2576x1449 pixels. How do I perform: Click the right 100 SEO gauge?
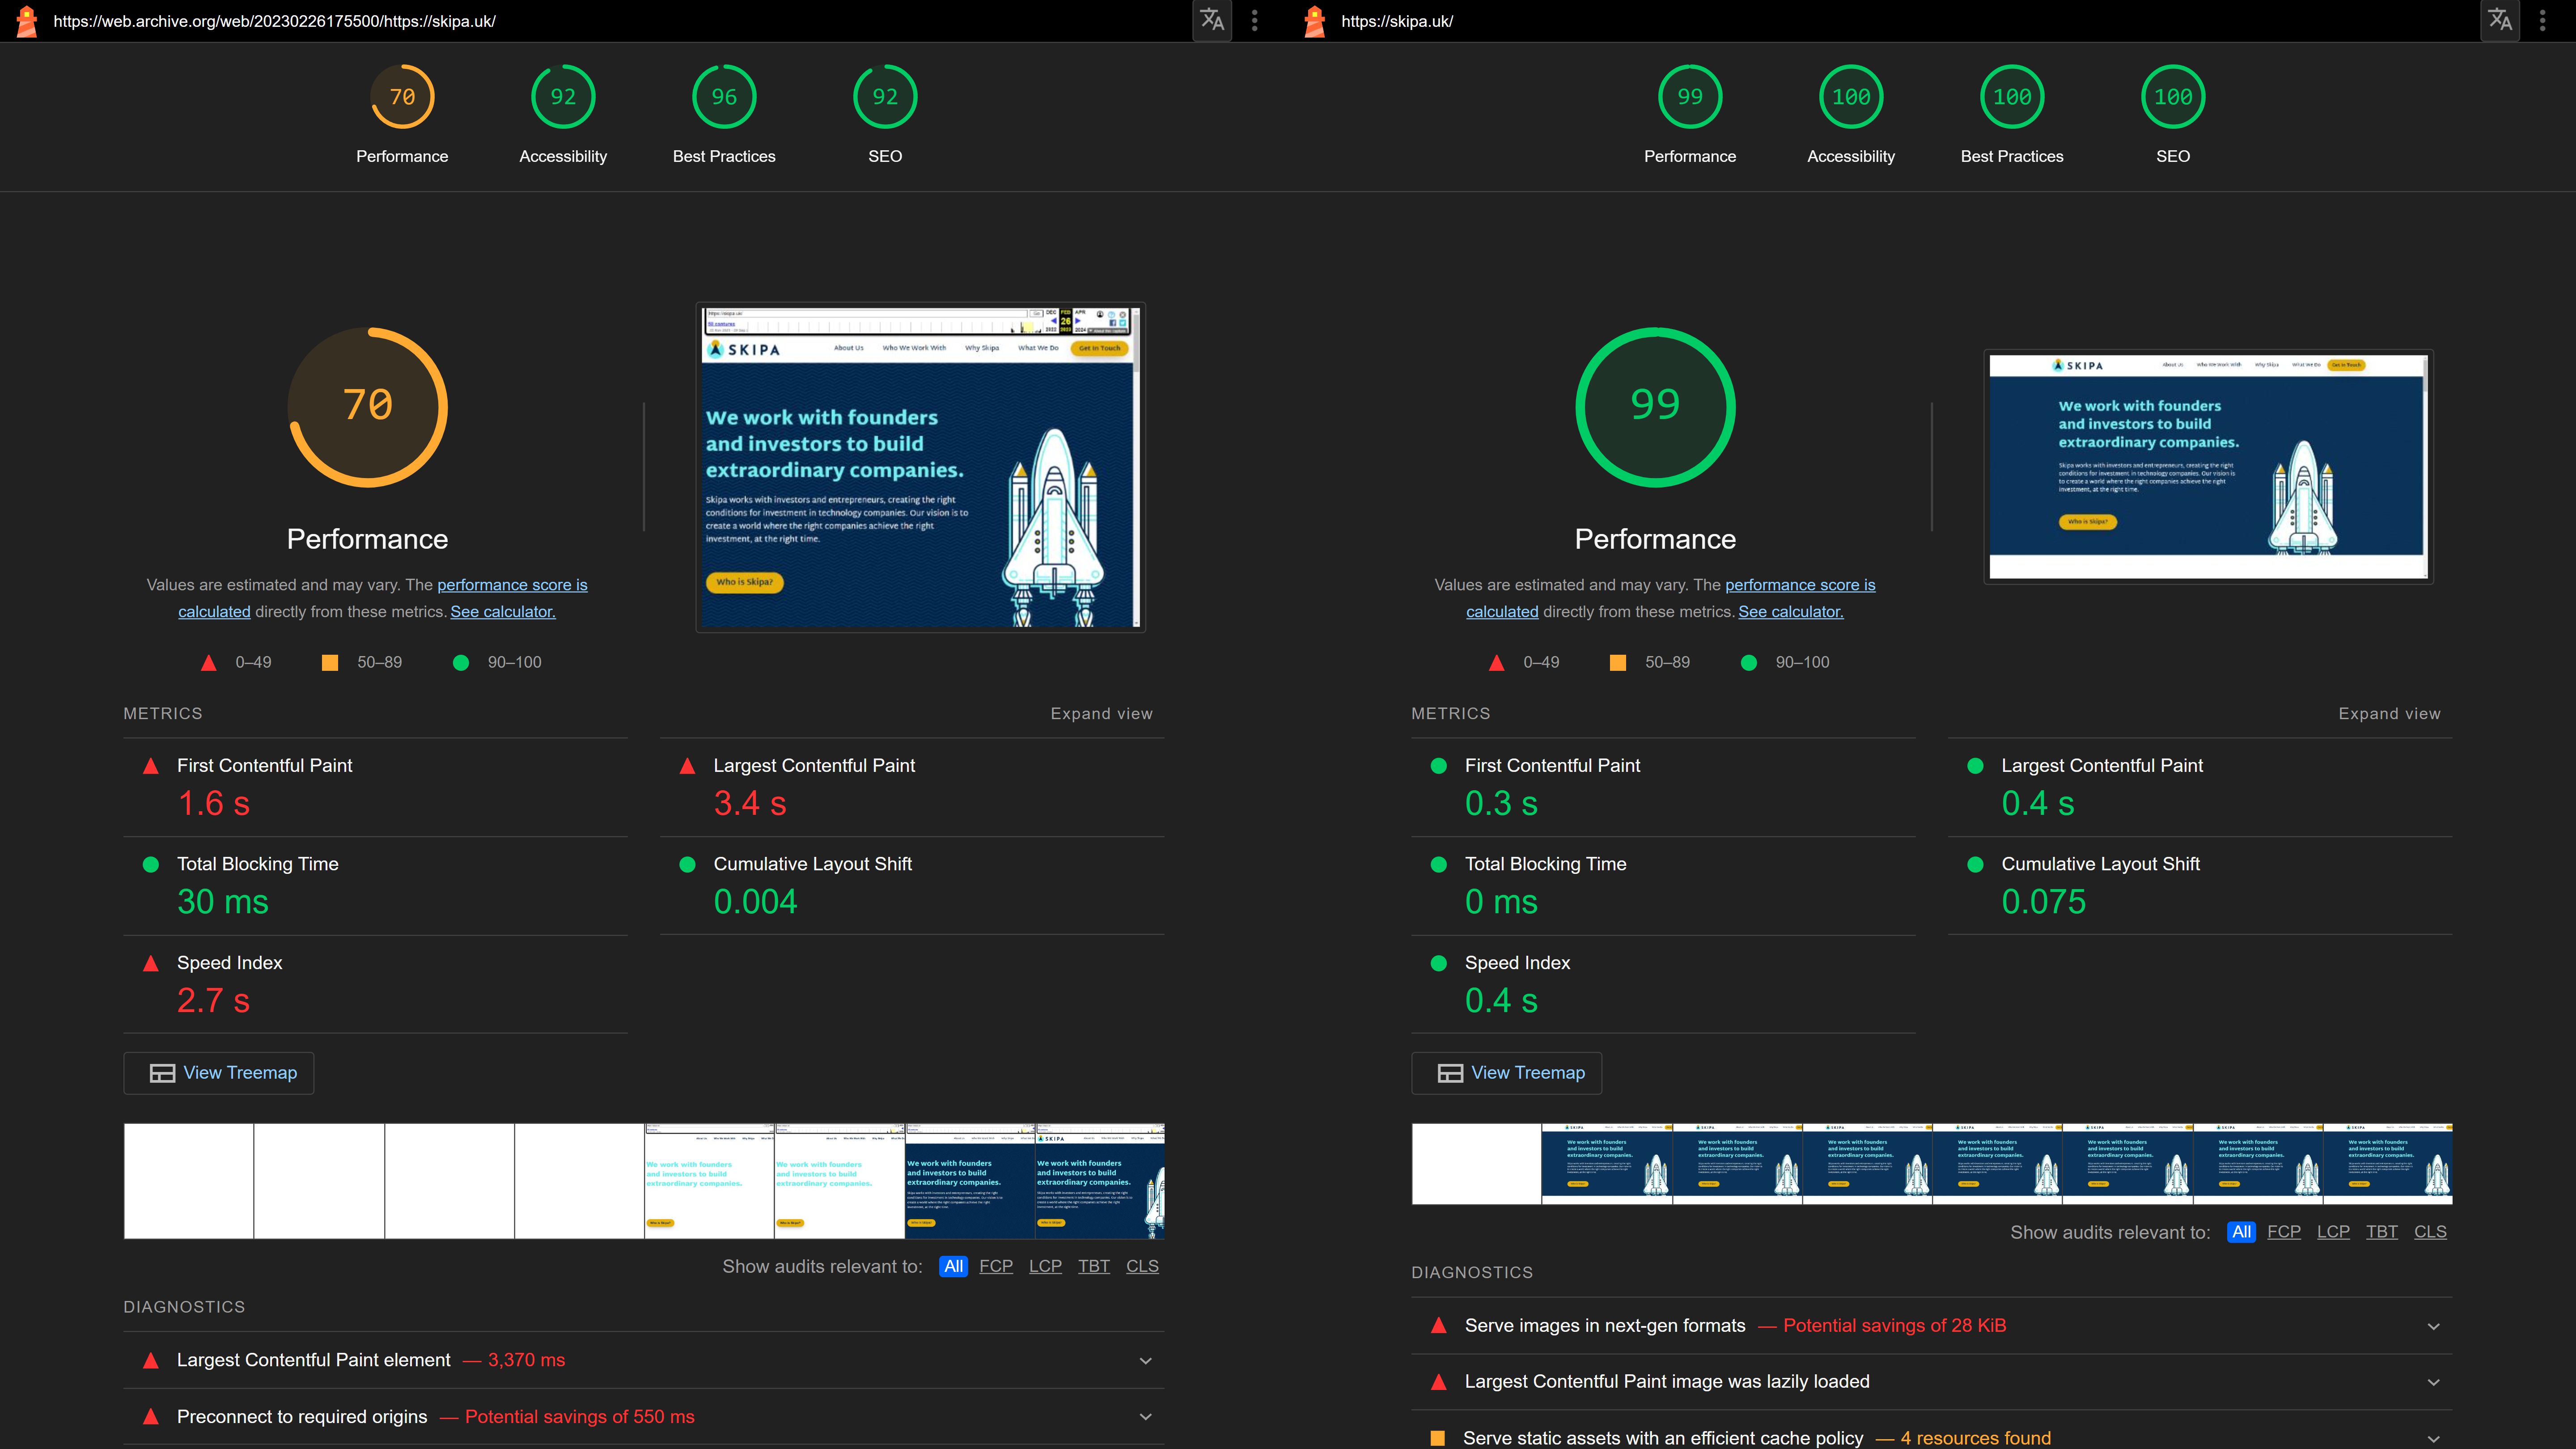tap(2173, 97)
